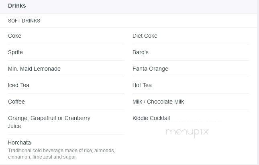Image resolution: width=259 pixels, height=165 pixels.
Task: Click the Horchata item title
Action: click(x=20, y=143)
